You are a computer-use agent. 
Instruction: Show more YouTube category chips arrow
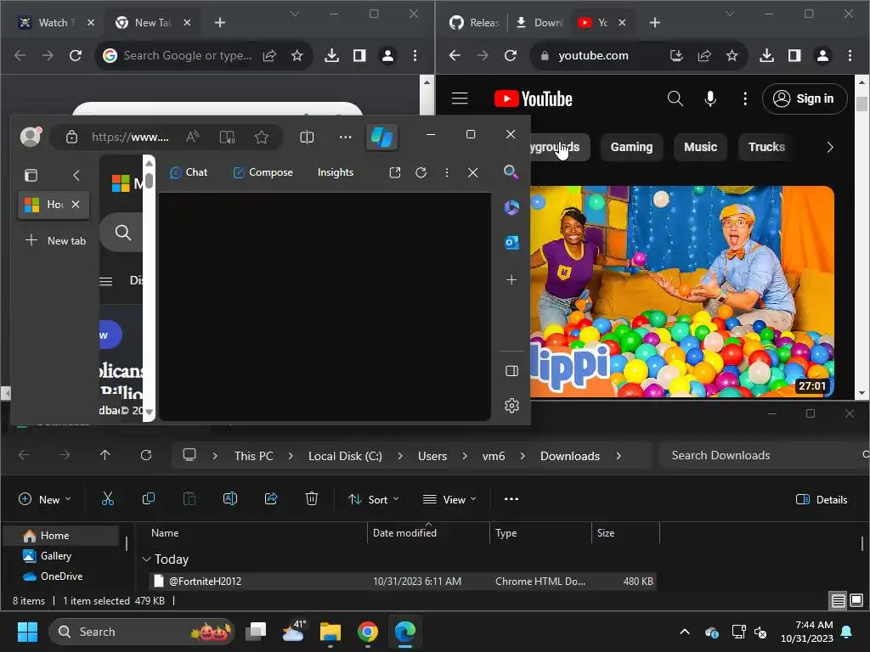(829, 147)
